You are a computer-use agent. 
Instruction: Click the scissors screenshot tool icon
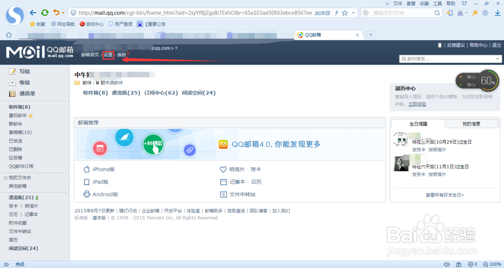pos(461,13)
